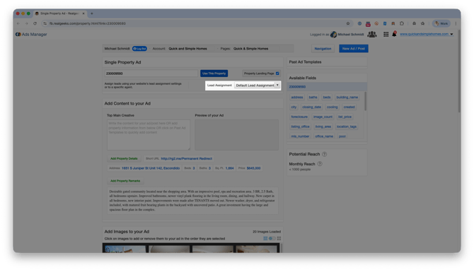The width and height of the screenshot is (474, 270).
Task: Select the first property image thumbnail
Action: point(125,249)
